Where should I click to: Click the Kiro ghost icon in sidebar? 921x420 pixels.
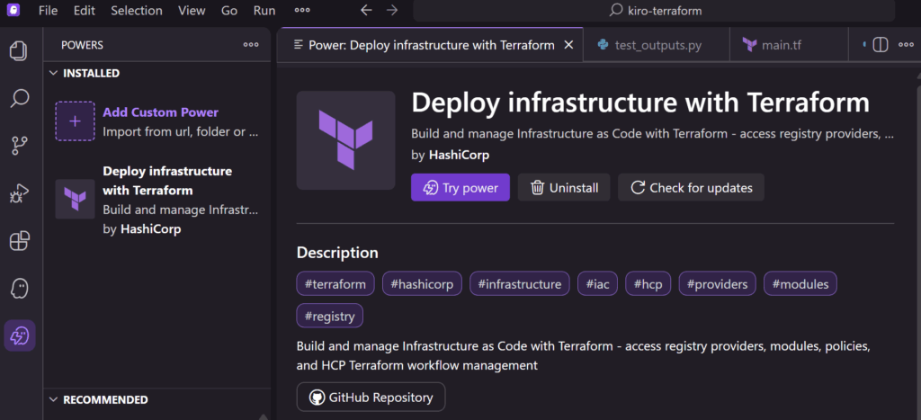[19, 289]
